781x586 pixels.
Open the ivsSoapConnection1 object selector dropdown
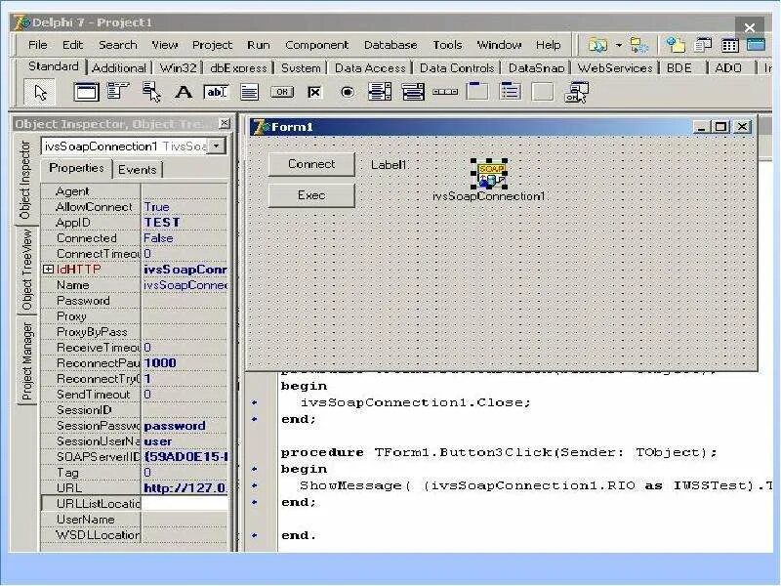[217, 146]
